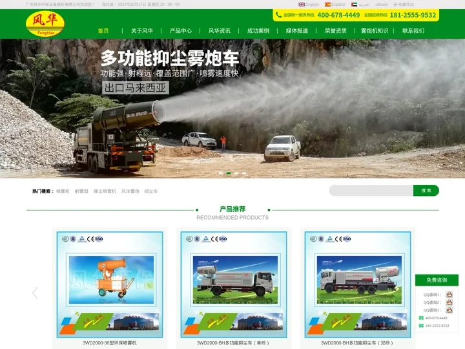Screen dimensions: 465x349
Task: Open the 成功案例 menu item
Action: click(x=258, y=30)
